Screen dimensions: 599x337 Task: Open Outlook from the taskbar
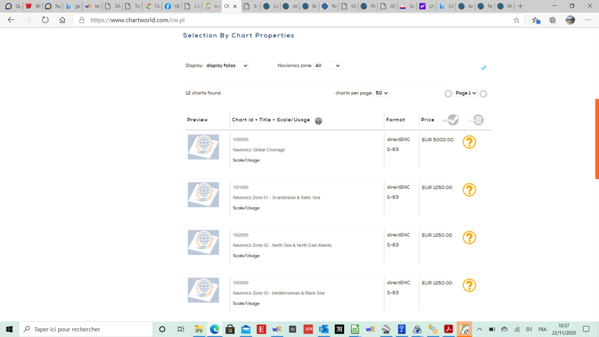tap(323, 329)
